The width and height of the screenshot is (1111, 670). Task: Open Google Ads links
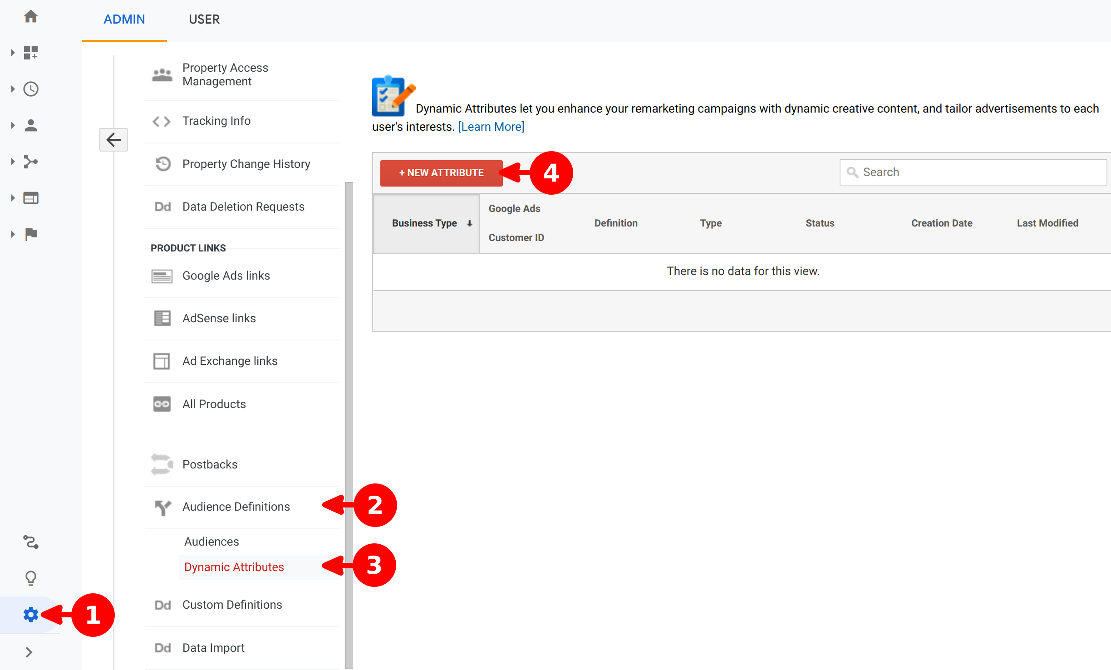[x=226, y=276]
